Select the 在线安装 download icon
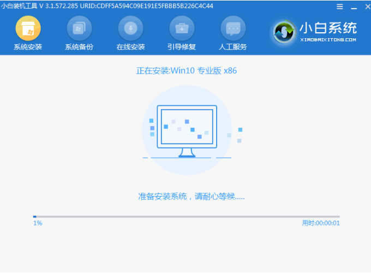Image resolution: width=371 pixels, height=273 pixels. click(130, 28)
